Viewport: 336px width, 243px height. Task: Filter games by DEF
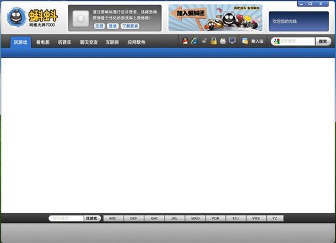(134, 218)
